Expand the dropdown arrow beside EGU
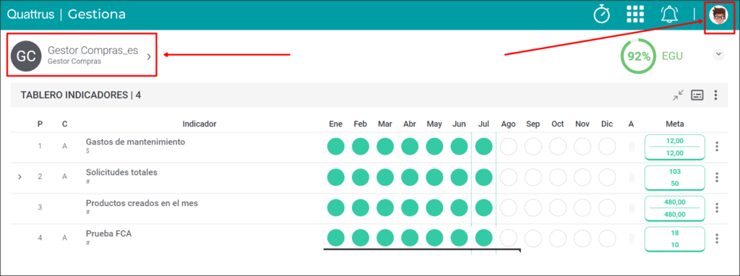 point(718,55)
